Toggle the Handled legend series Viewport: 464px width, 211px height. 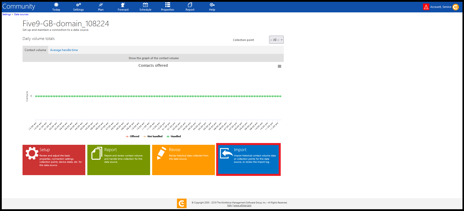pyautogui.click(x=174, y=136)
